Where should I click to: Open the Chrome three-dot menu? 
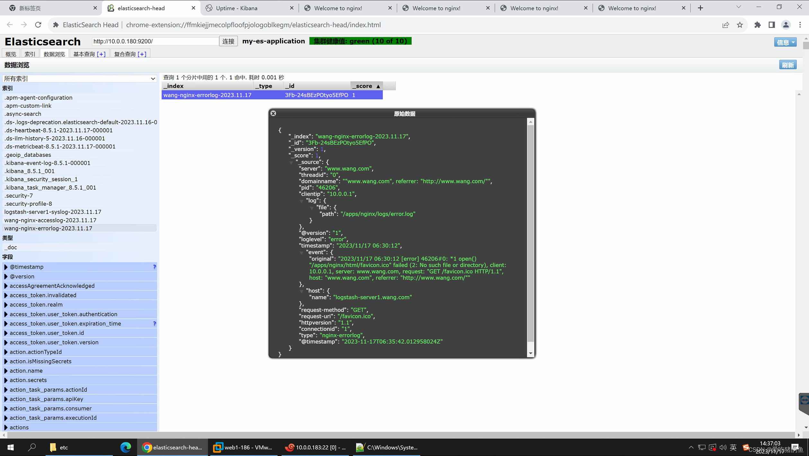(800, 25)
